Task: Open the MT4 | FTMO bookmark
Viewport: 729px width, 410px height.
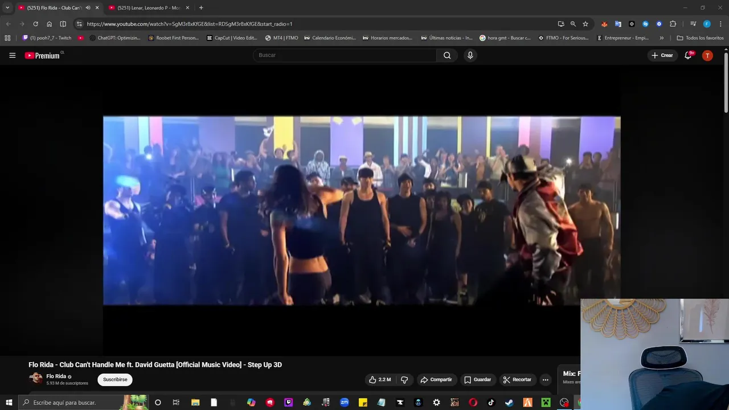Action: pyautogui.click(x=281, y=38)
